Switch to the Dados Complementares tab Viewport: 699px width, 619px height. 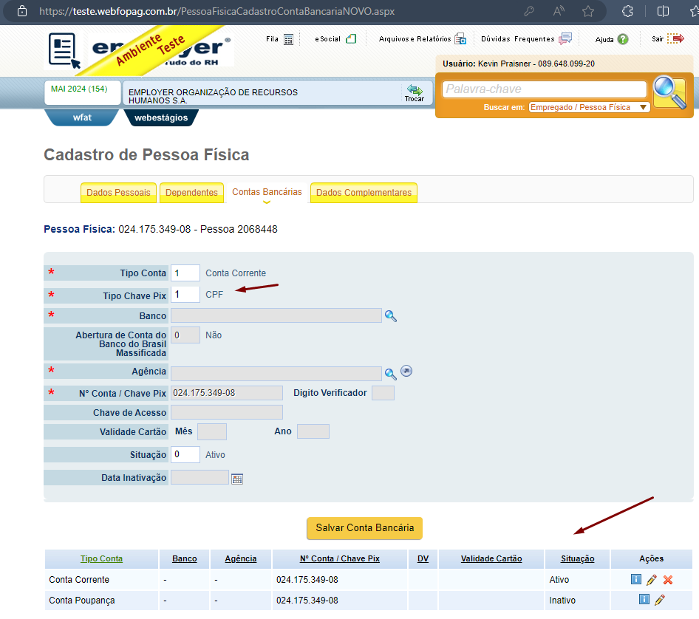point(364,193)
